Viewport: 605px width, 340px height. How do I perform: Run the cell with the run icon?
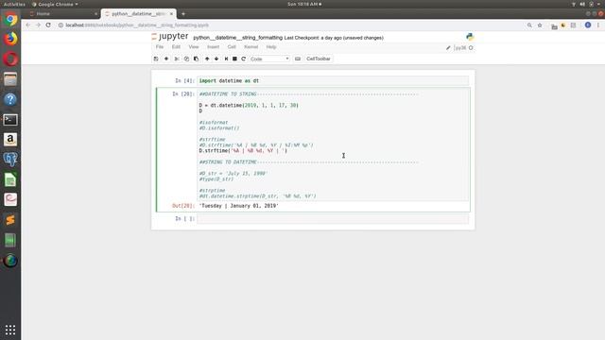click(226, 59)
